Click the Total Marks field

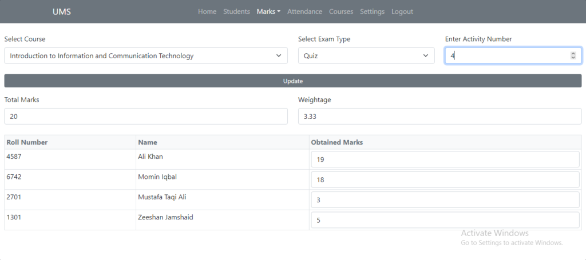pos(146,117)
